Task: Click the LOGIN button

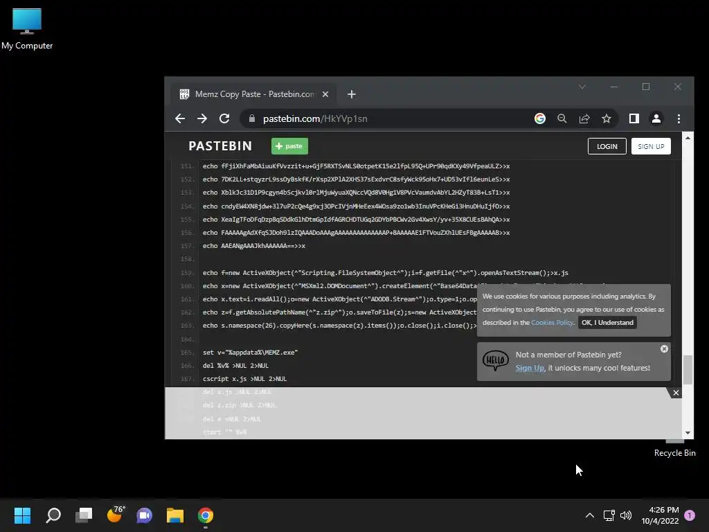Action: point(607,146)
